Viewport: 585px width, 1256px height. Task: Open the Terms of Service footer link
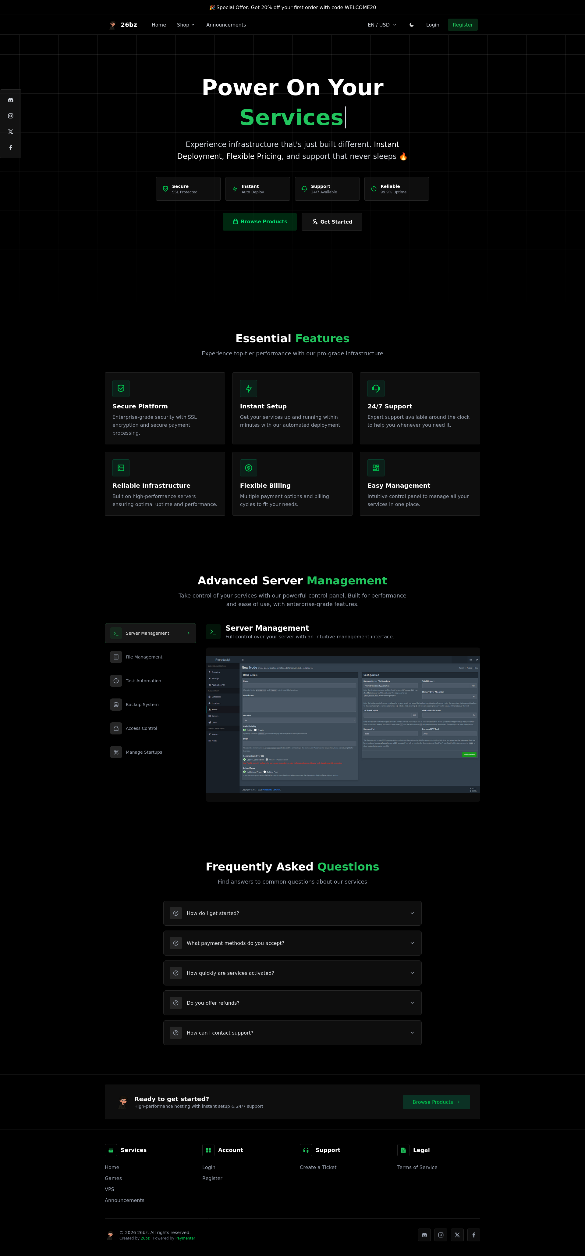coord(417,1167)
